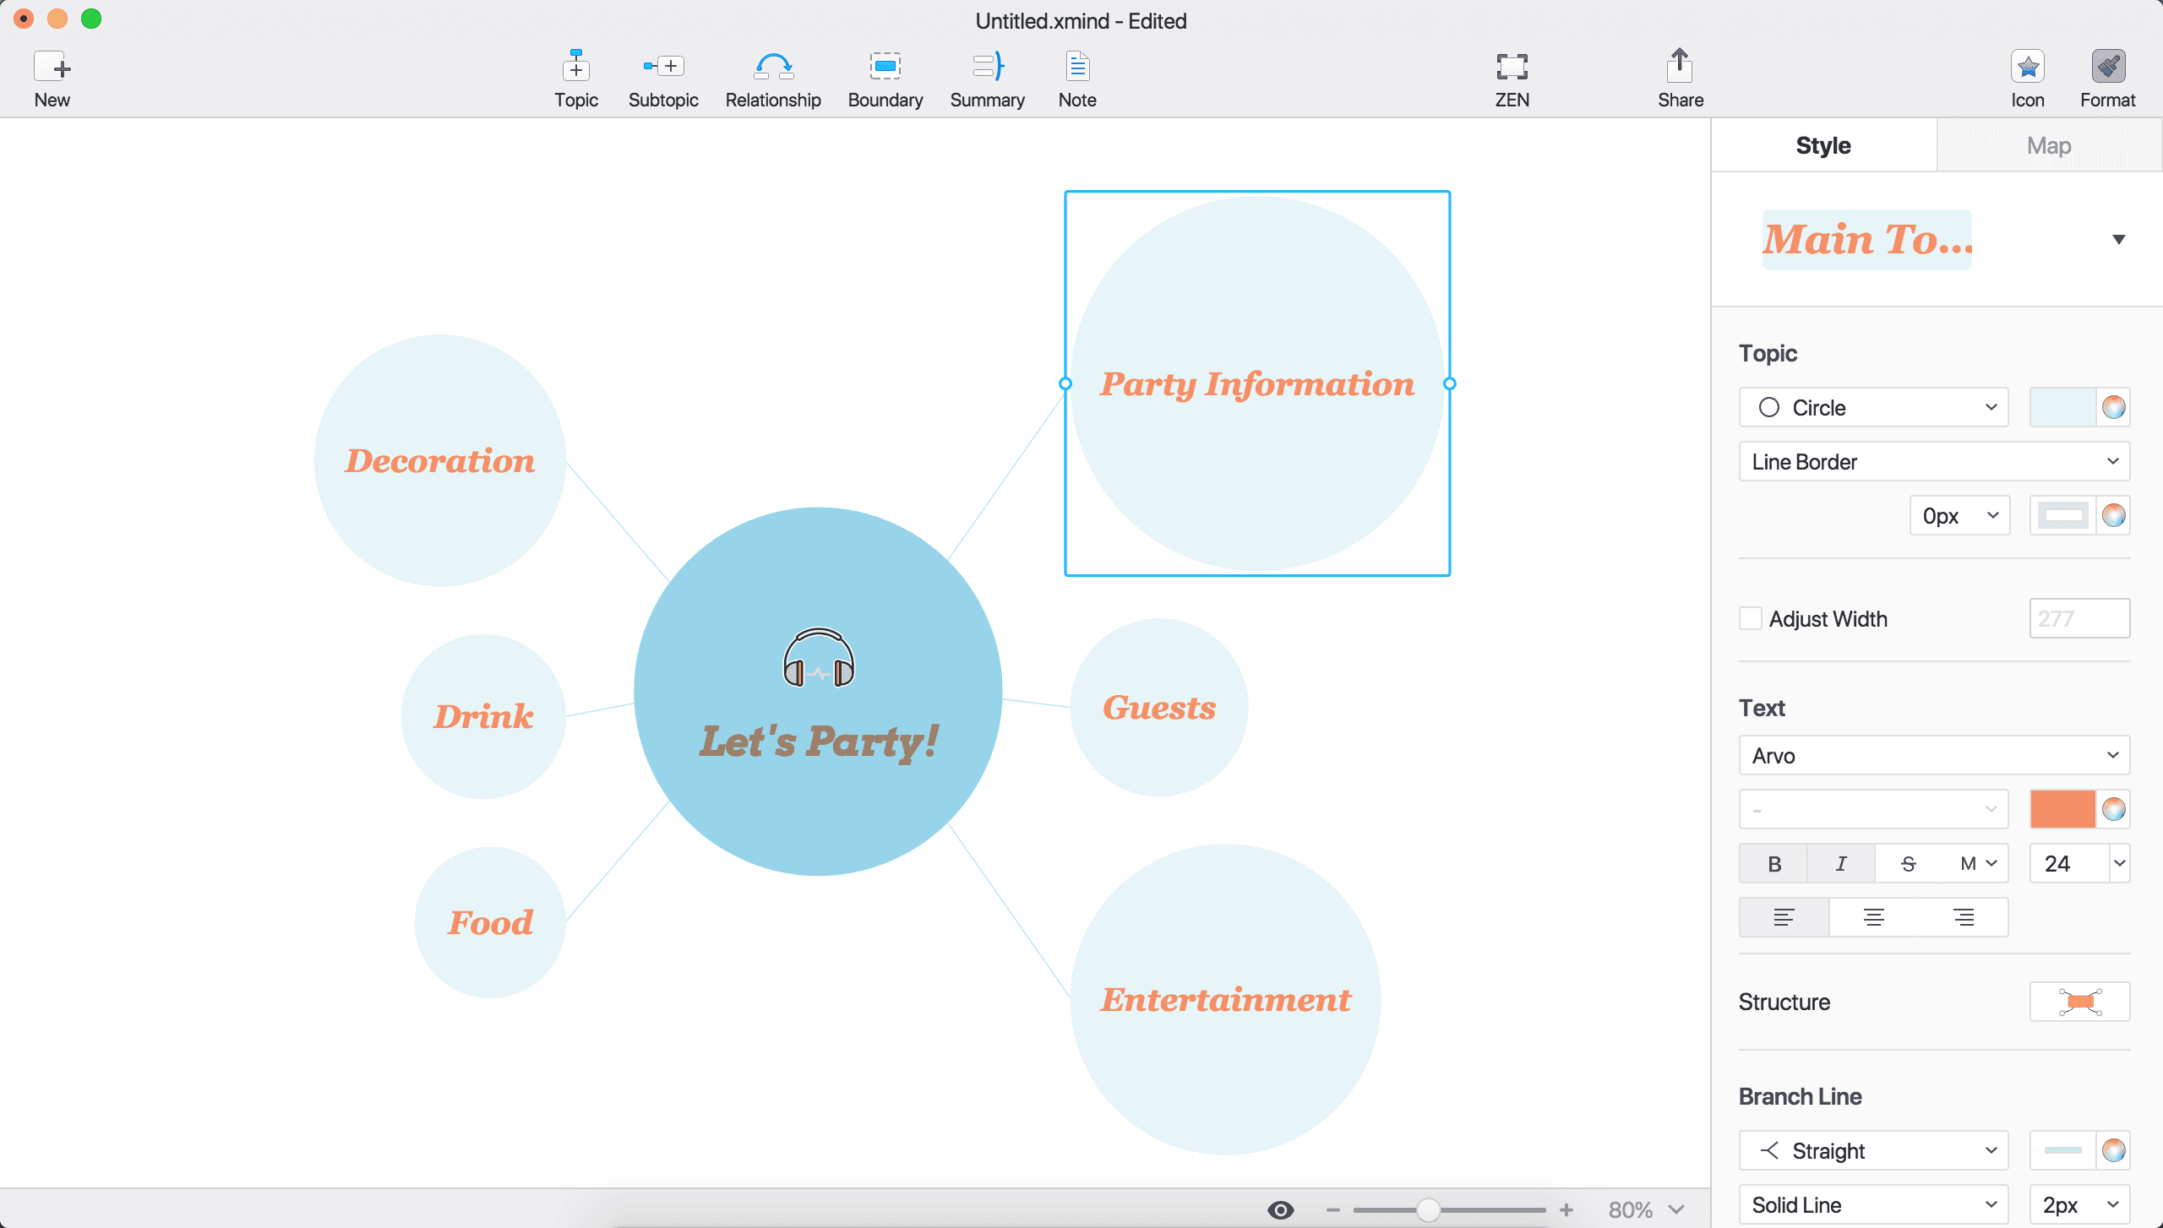Open the Arvo font dropdown
Viewport: 2163px width, 1228px height.
pyautogui.click(x=1934, y=755)
